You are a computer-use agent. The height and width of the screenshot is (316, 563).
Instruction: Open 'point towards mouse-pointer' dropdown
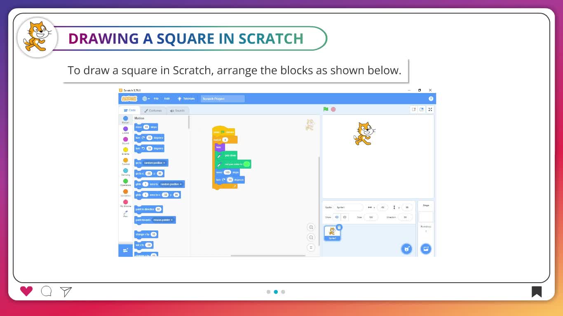coord(163,220)
